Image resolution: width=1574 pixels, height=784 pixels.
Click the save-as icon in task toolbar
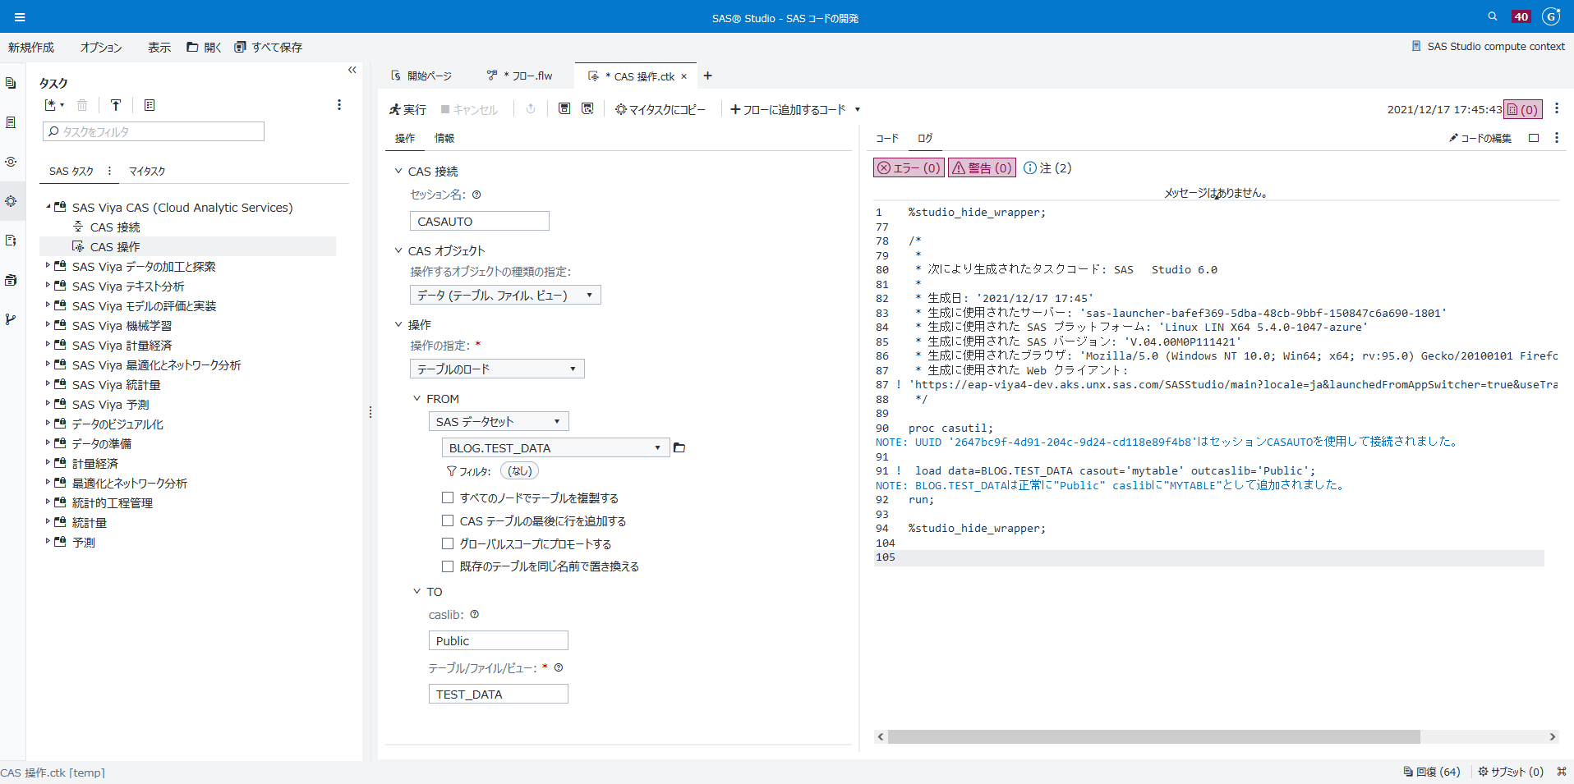coord(587,108)
